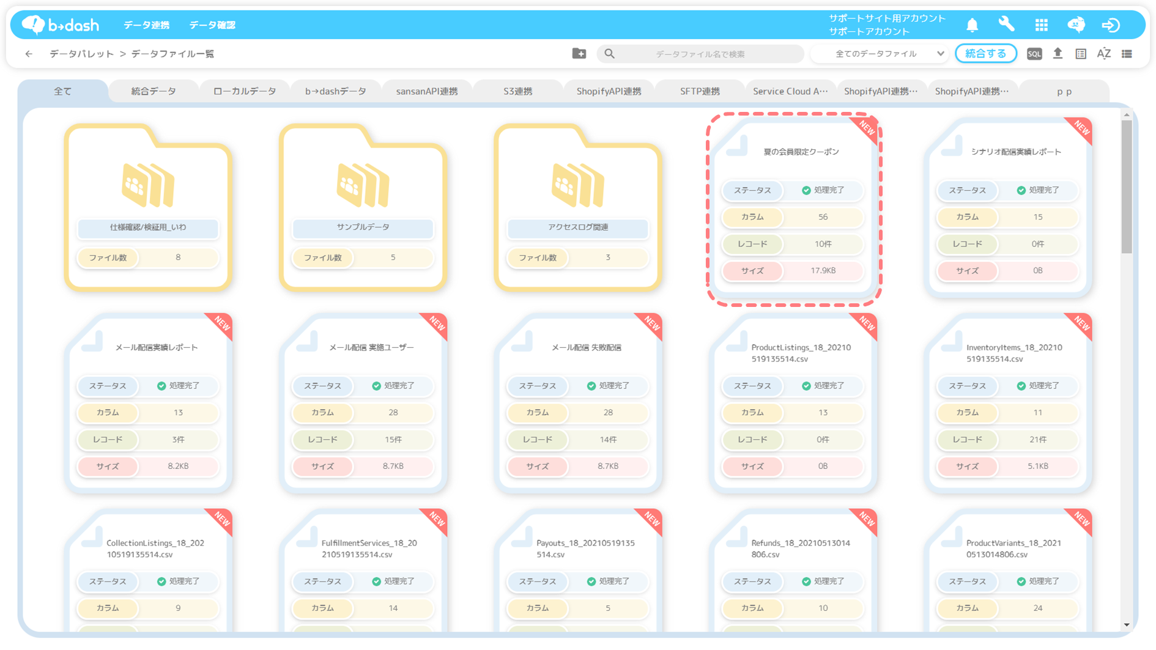This screenshot has width=1156, height=650.
Task: Click the table view icon
Action: coord(1081,54)
